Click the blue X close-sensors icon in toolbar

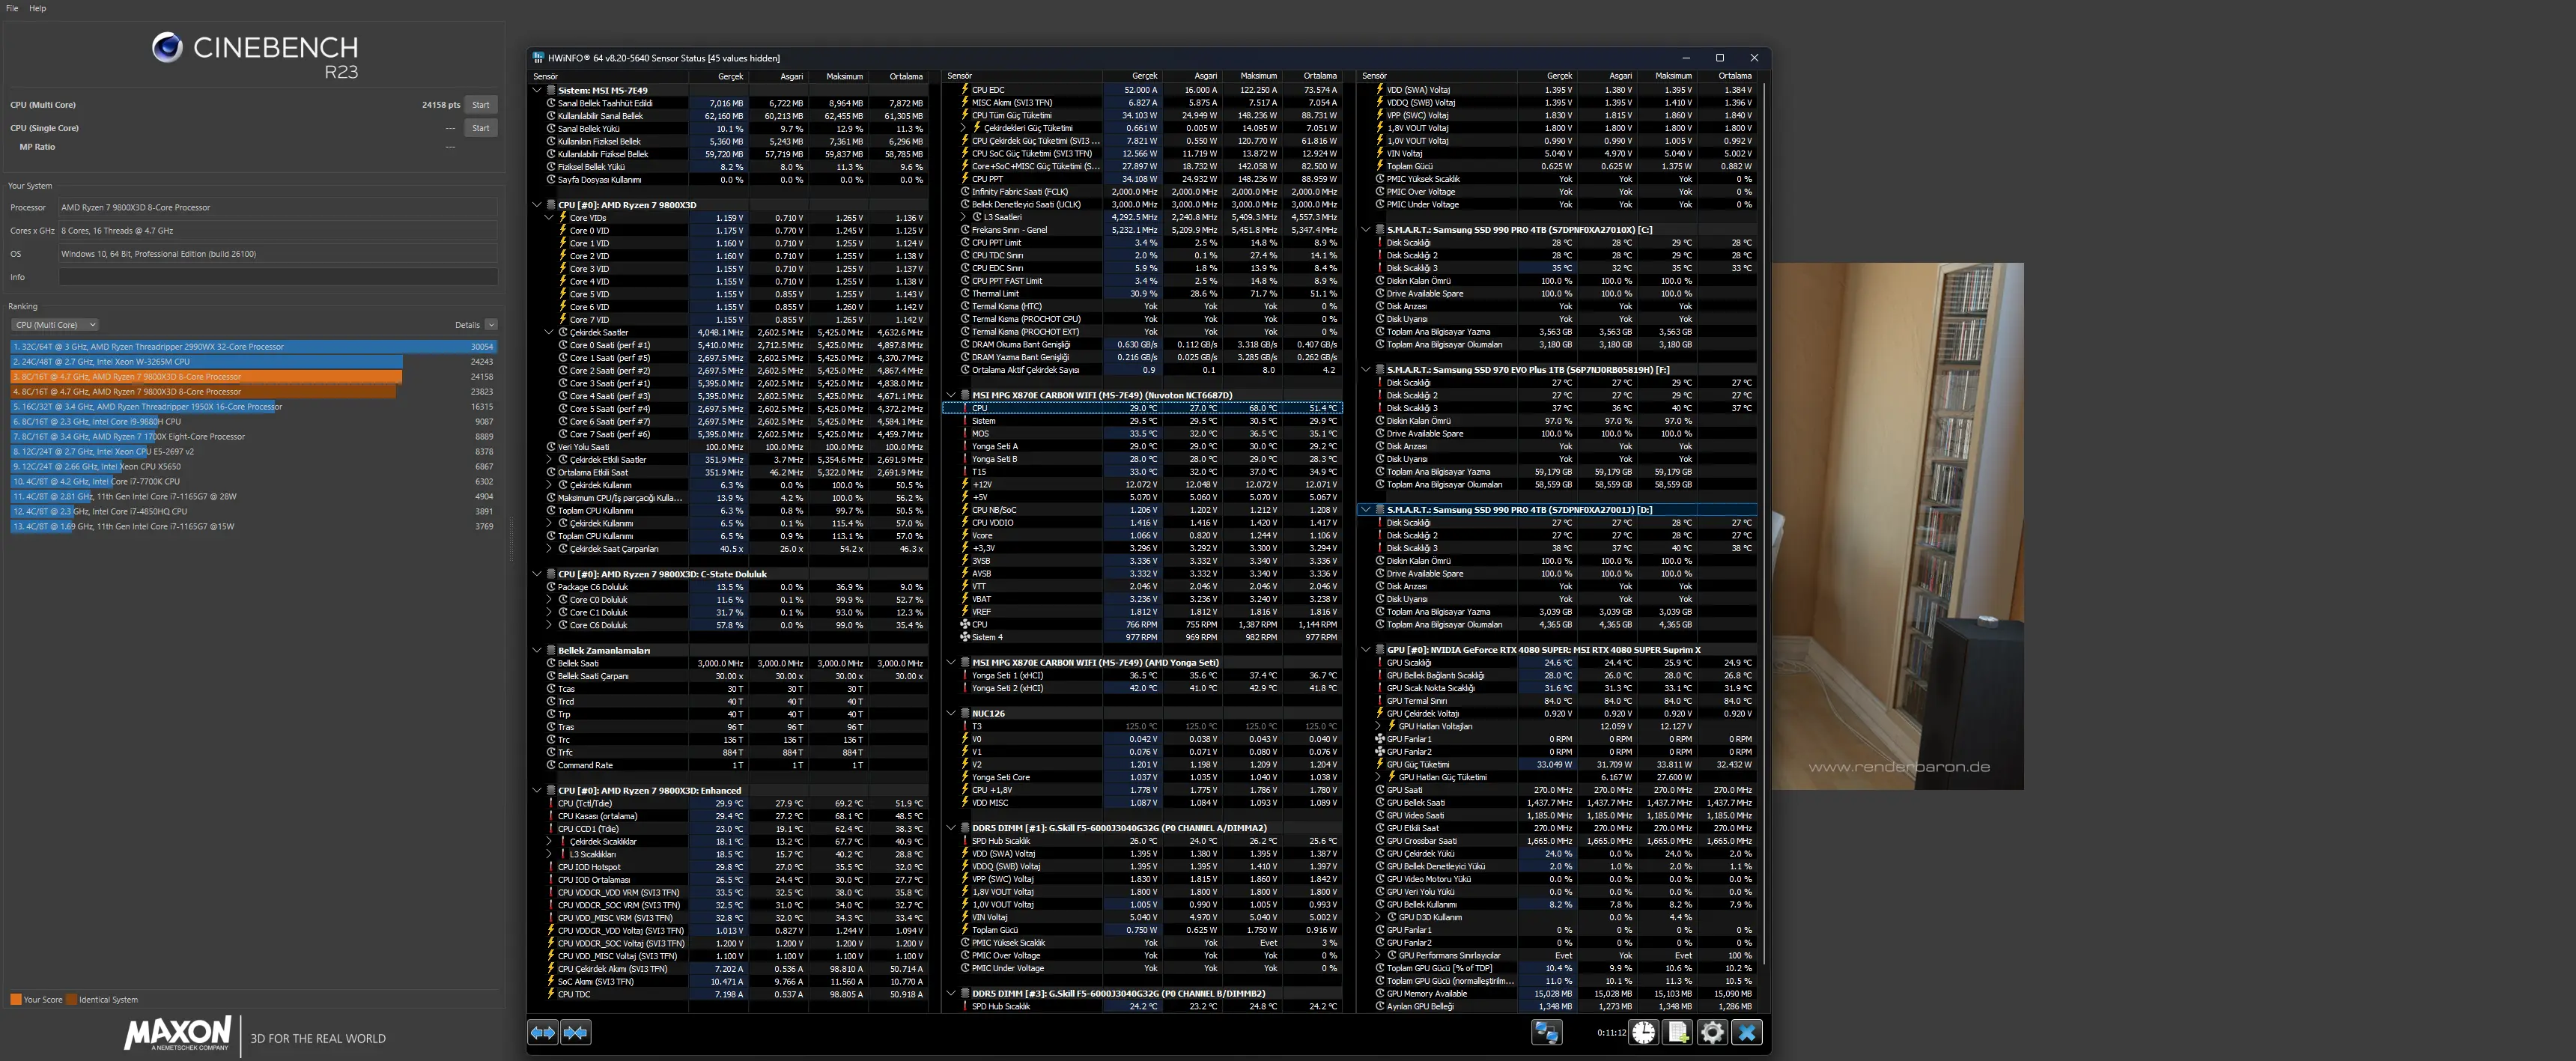click(x=1747, y=1032)
